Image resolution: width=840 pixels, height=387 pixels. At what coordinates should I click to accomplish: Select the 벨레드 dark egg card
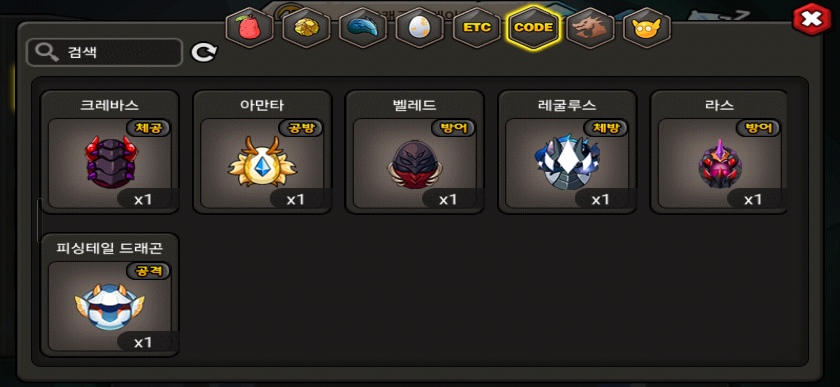[415, 152]
